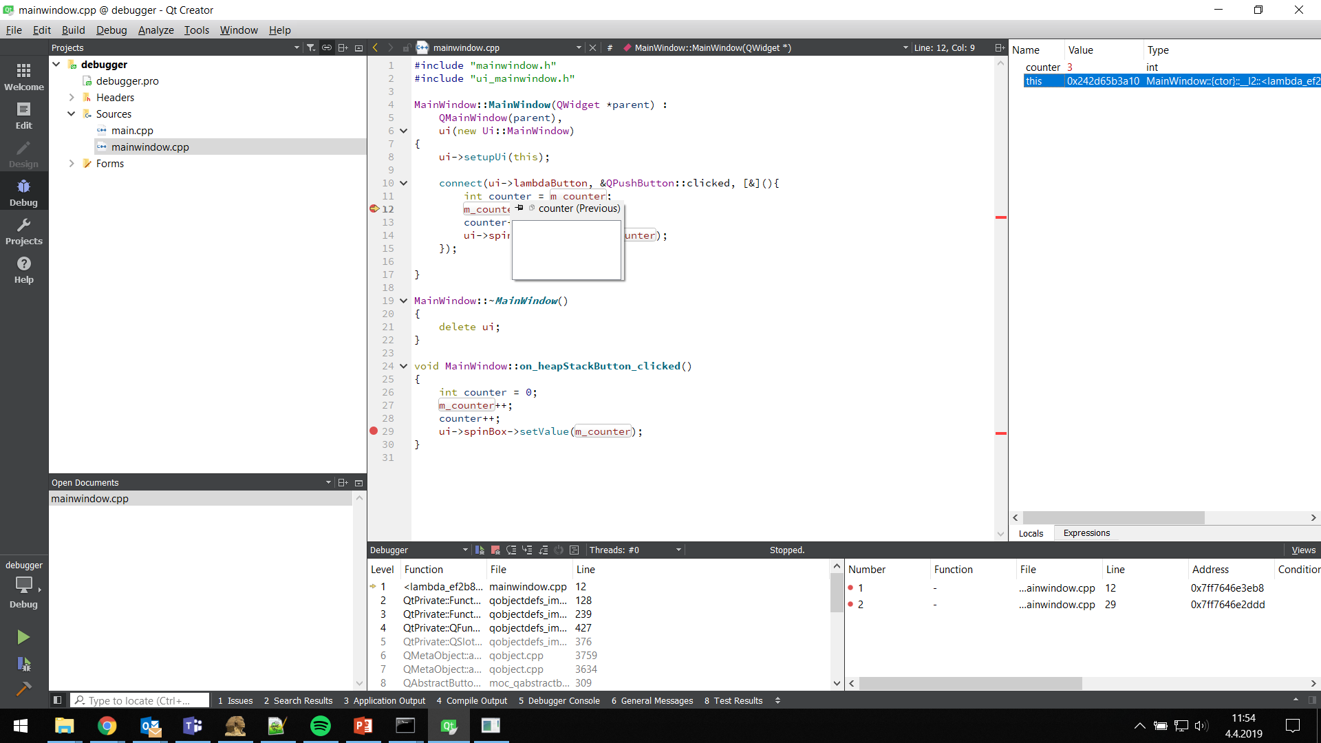Open the Welcome mode in sidebar
Image resolution: width=1321 pixels, height=743 pixels.
coord(23,77)
